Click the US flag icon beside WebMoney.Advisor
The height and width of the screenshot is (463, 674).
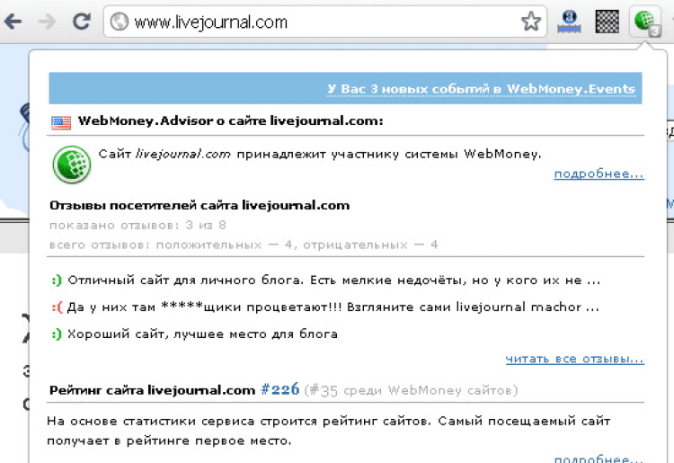click(61, 122)
